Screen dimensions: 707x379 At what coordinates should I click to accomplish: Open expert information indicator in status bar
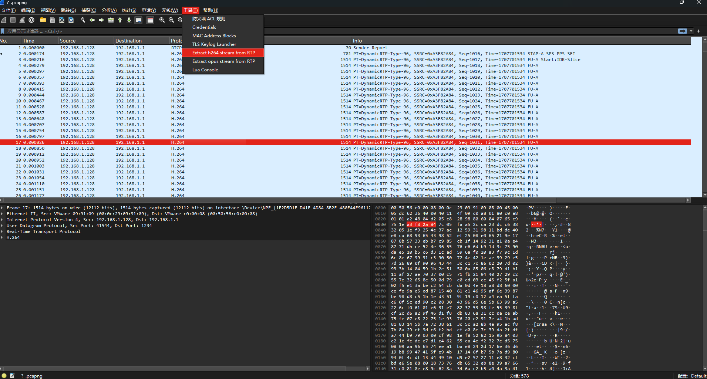[x=4, y=376]
